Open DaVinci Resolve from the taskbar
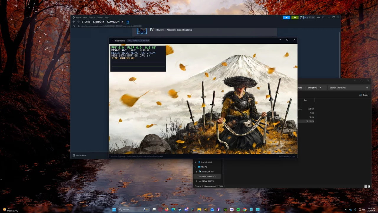This screenshot has width=378, height=213. 193,210
